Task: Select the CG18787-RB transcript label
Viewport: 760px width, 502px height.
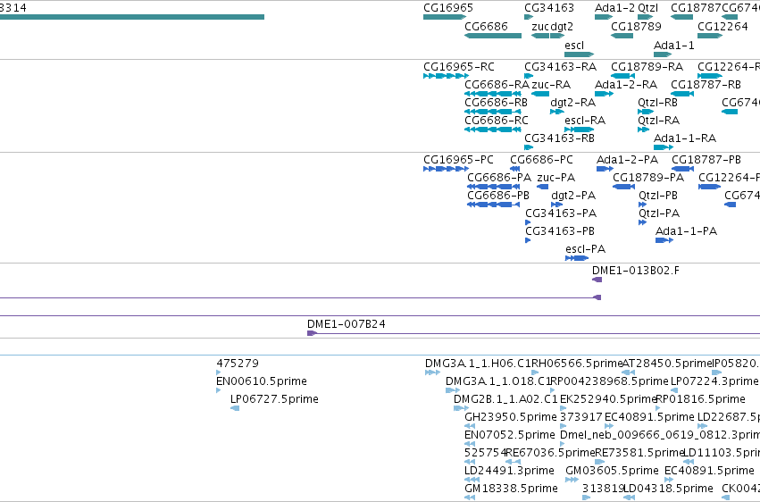Action: click(706, 85)
